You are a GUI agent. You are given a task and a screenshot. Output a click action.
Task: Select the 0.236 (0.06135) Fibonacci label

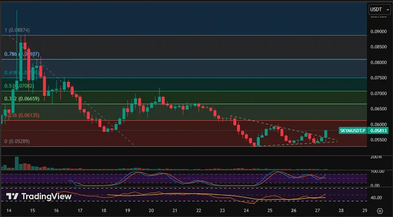(x=22, y=115)
